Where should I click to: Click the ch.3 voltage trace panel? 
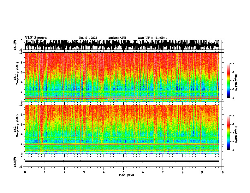pyautogui.click(x=123, y=162)
